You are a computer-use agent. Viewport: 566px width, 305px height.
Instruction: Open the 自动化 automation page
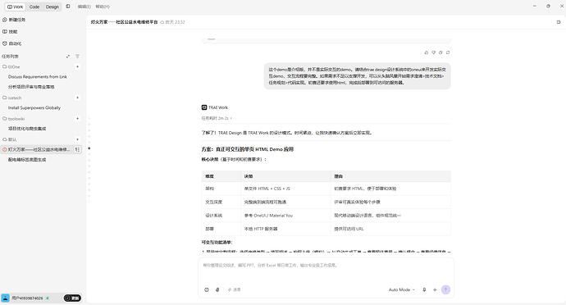12,43
